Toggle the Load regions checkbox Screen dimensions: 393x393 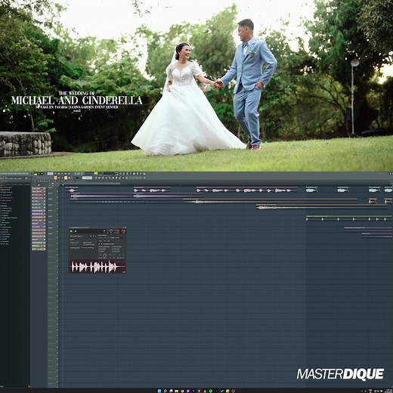click(88, 243)
